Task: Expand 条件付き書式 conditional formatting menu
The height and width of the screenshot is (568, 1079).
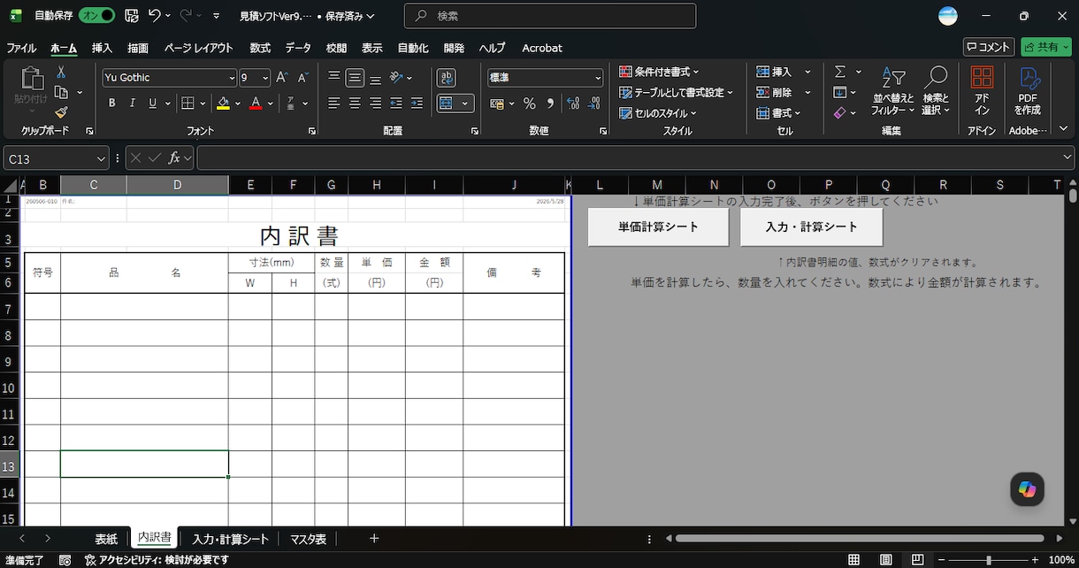Action: [x=659, y=72]
